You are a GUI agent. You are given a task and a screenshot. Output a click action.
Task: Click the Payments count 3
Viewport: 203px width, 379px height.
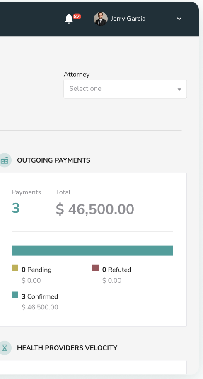16,208
